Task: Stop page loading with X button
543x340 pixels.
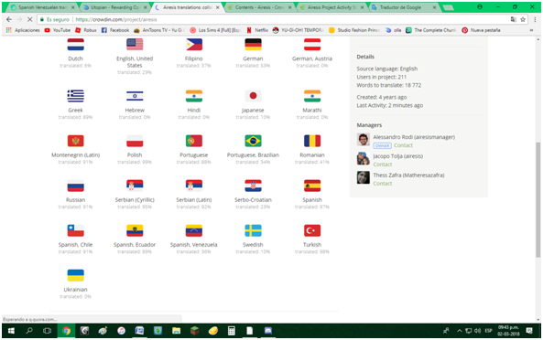Action: click(x=30, y=20)
